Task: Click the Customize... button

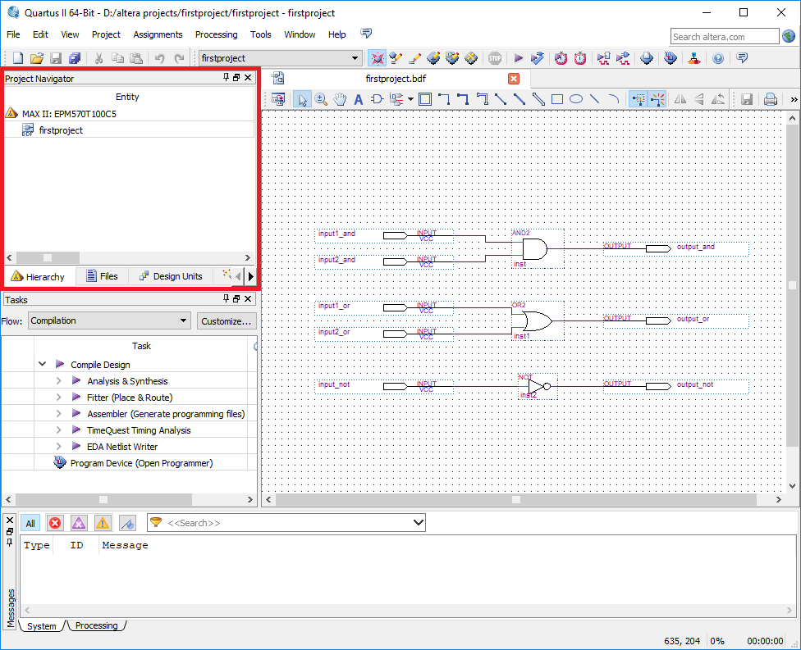Action: click(227, 321)
